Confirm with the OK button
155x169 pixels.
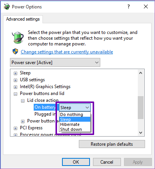tap(76, 162)
